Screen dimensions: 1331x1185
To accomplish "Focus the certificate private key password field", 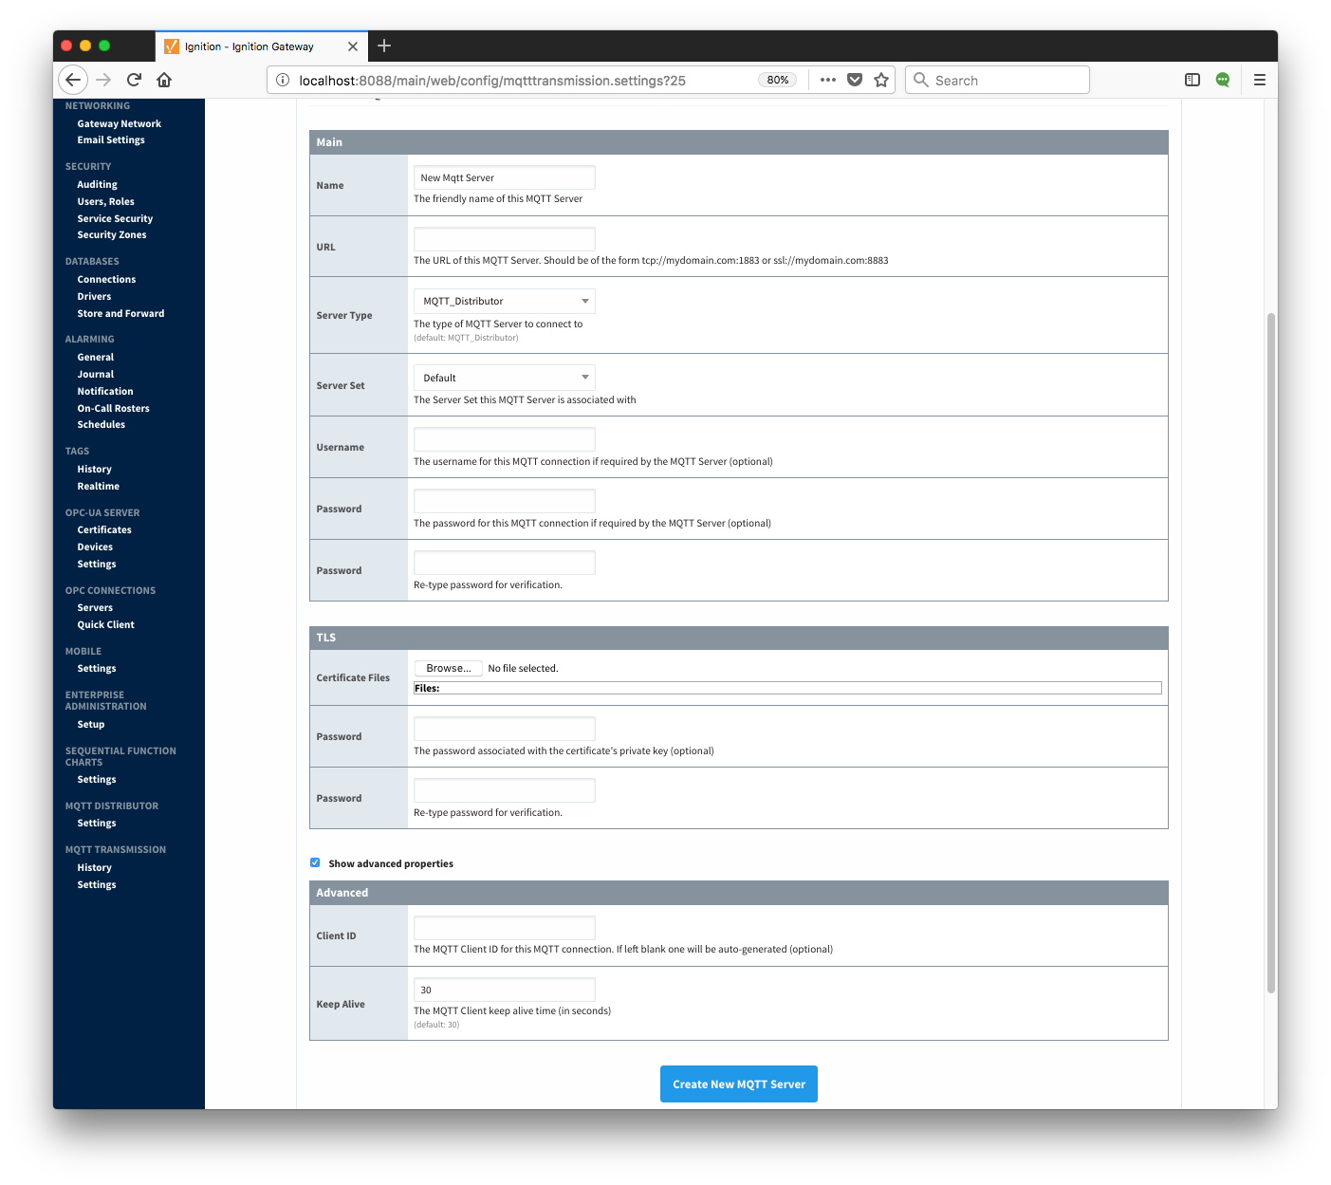I will point(505,729).
